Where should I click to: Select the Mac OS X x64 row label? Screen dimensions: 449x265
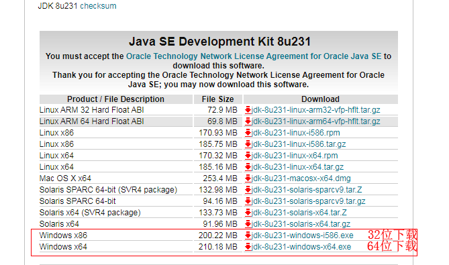click(x=65, y=178)
